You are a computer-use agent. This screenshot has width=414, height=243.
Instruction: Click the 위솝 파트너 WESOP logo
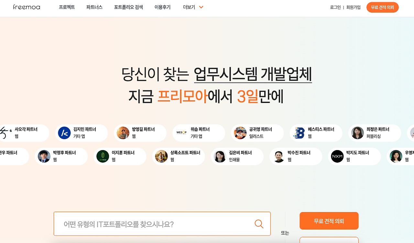point(181,133)
